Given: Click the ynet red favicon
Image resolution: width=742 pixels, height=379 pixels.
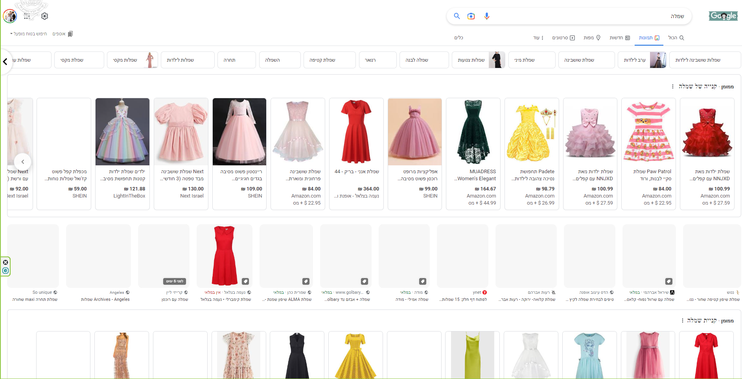Looking at the screenshot, I should click(x=485, y=293).
